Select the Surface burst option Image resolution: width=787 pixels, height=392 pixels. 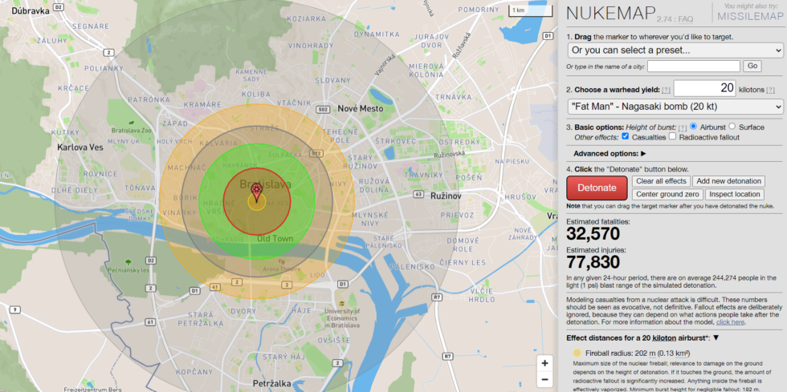click(732, 127)
